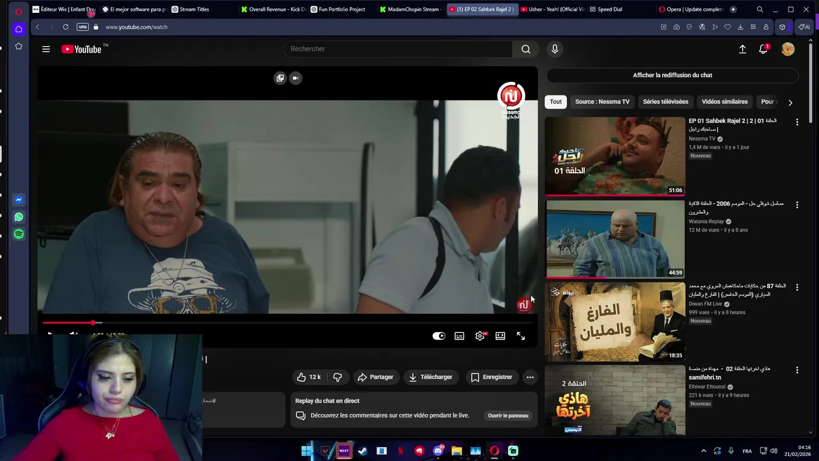Open the 18:35 Diwan FM video thumbnail
This screenshot has height=461, width=819.
click(615, 321)
